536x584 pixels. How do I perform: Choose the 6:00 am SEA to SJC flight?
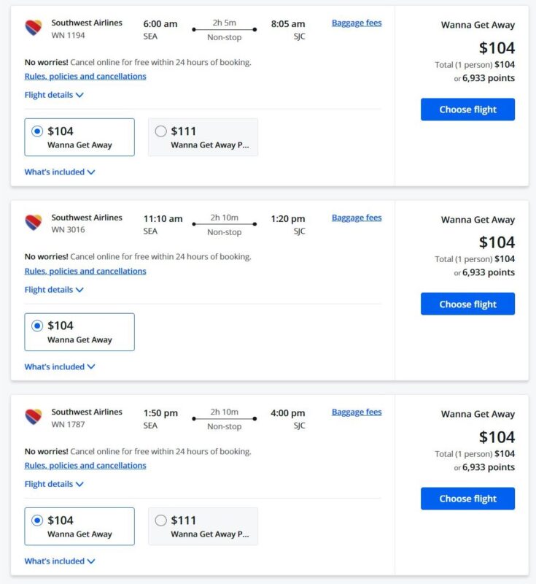[467, 109]
